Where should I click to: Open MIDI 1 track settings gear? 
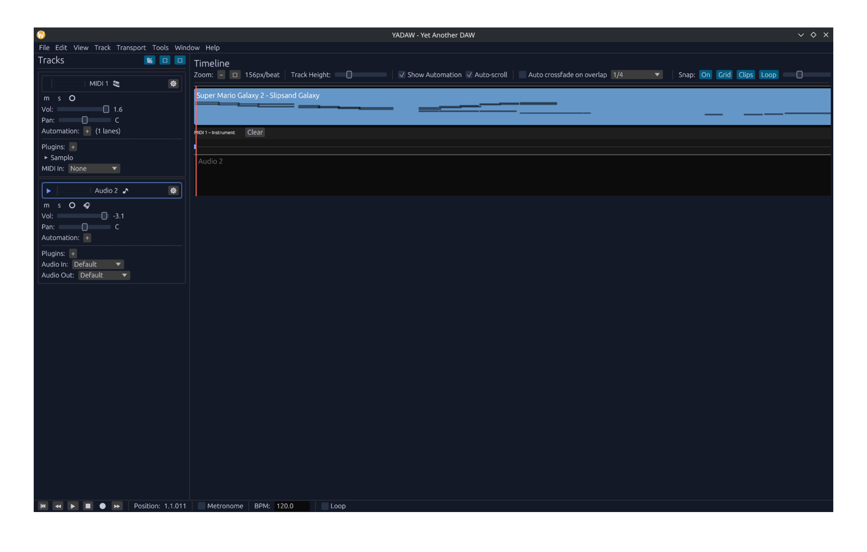tap(173, 84)
